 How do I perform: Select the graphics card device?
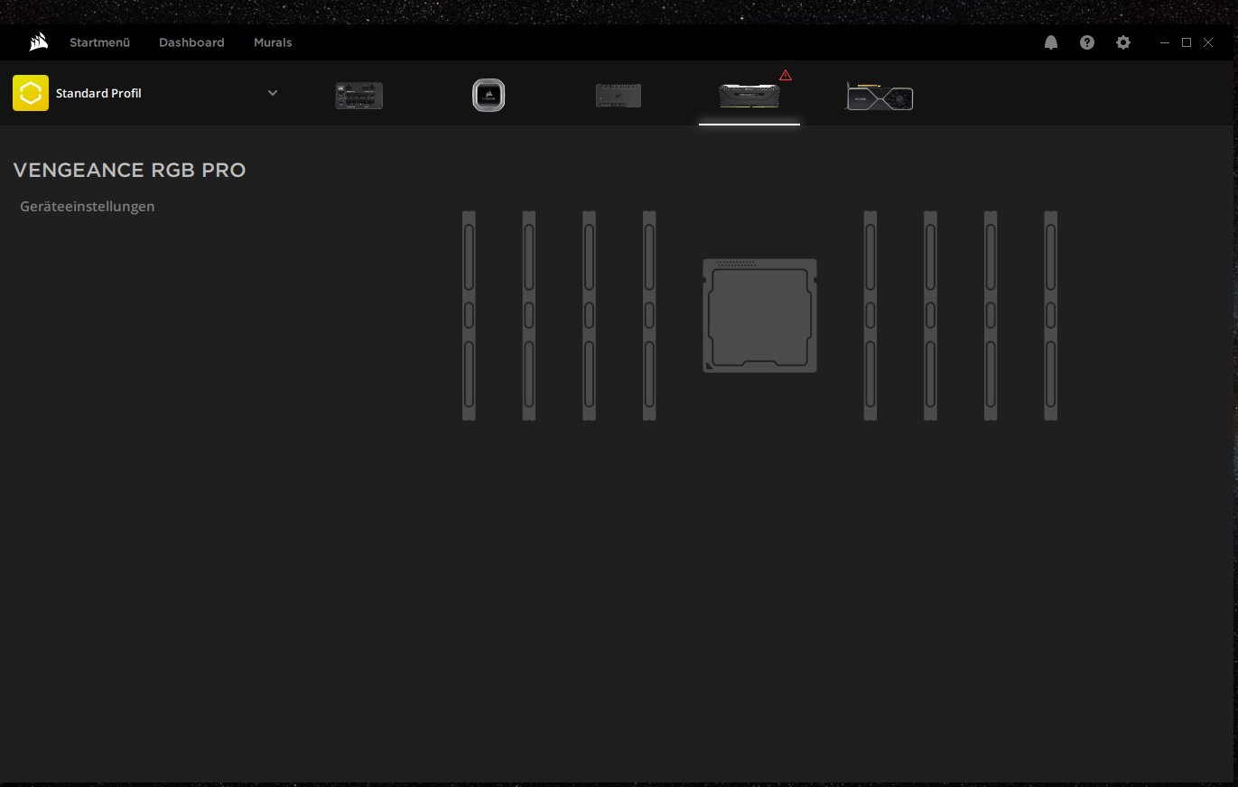coord(880,97)
